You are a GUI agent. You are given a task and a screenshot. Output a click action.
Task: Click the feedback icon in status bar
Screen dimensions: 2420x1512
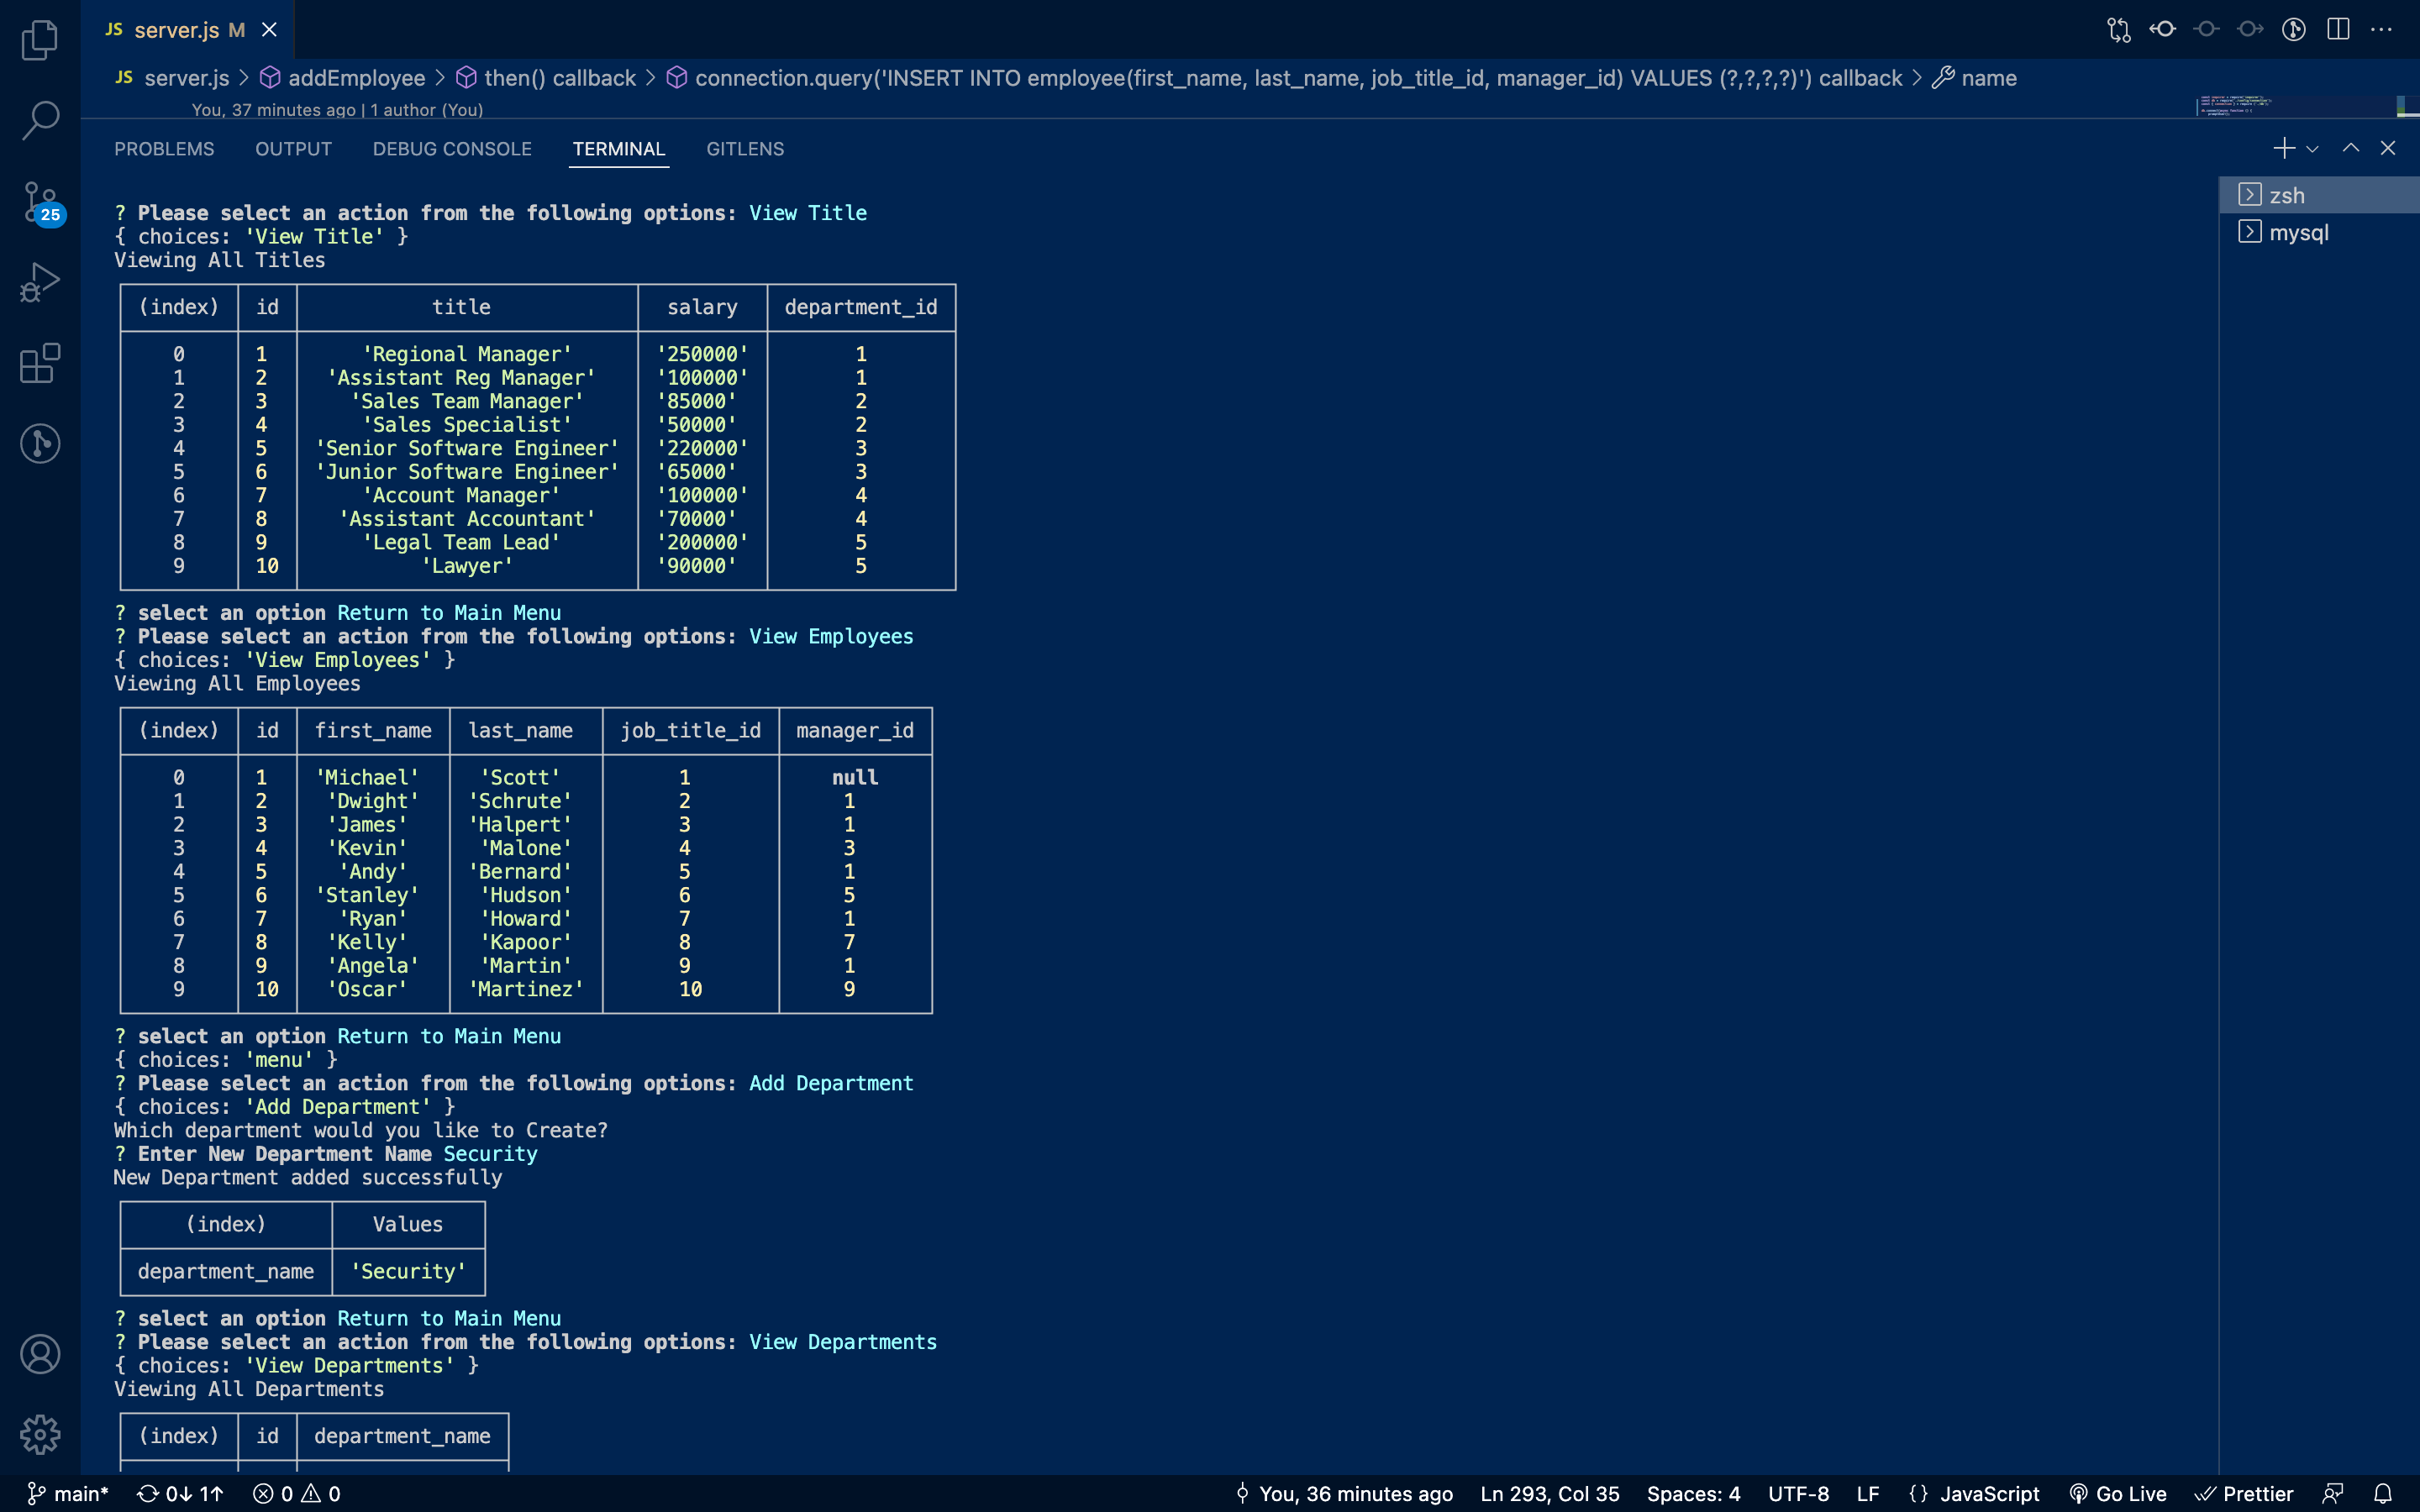coord(2333,1493)
